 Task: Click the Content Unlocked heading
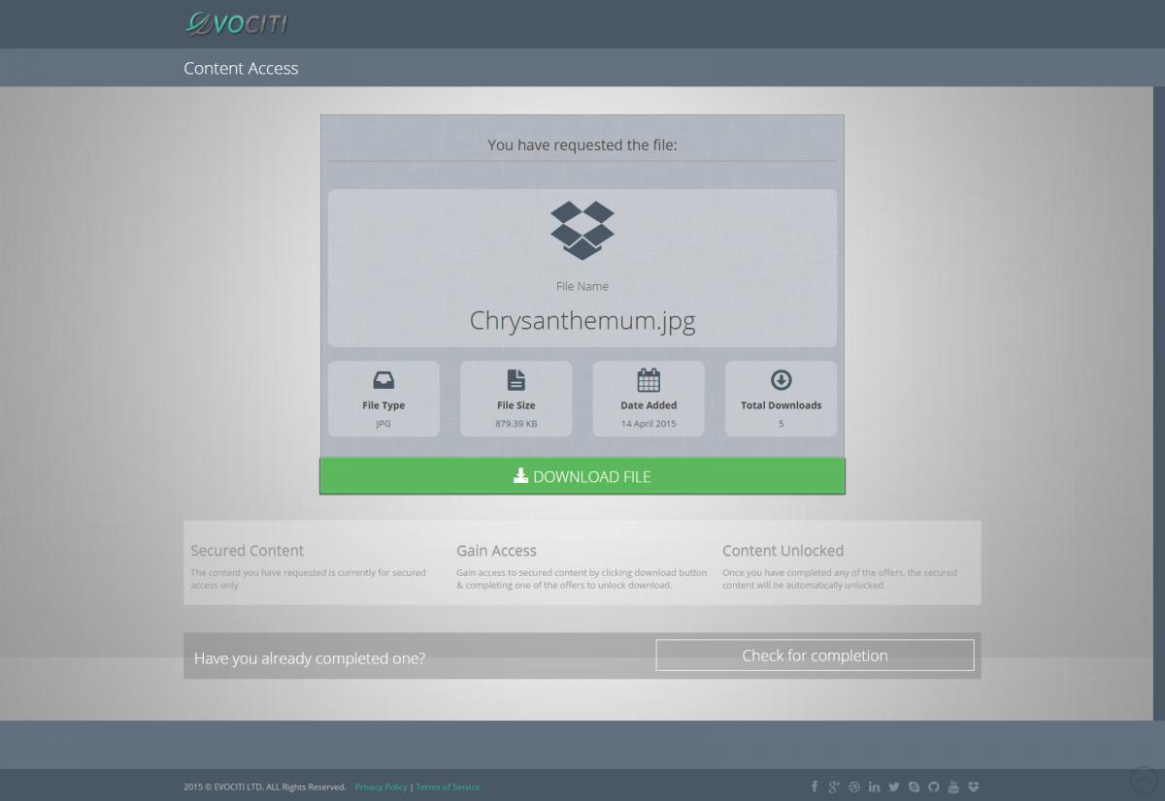(x=782, y=551)
